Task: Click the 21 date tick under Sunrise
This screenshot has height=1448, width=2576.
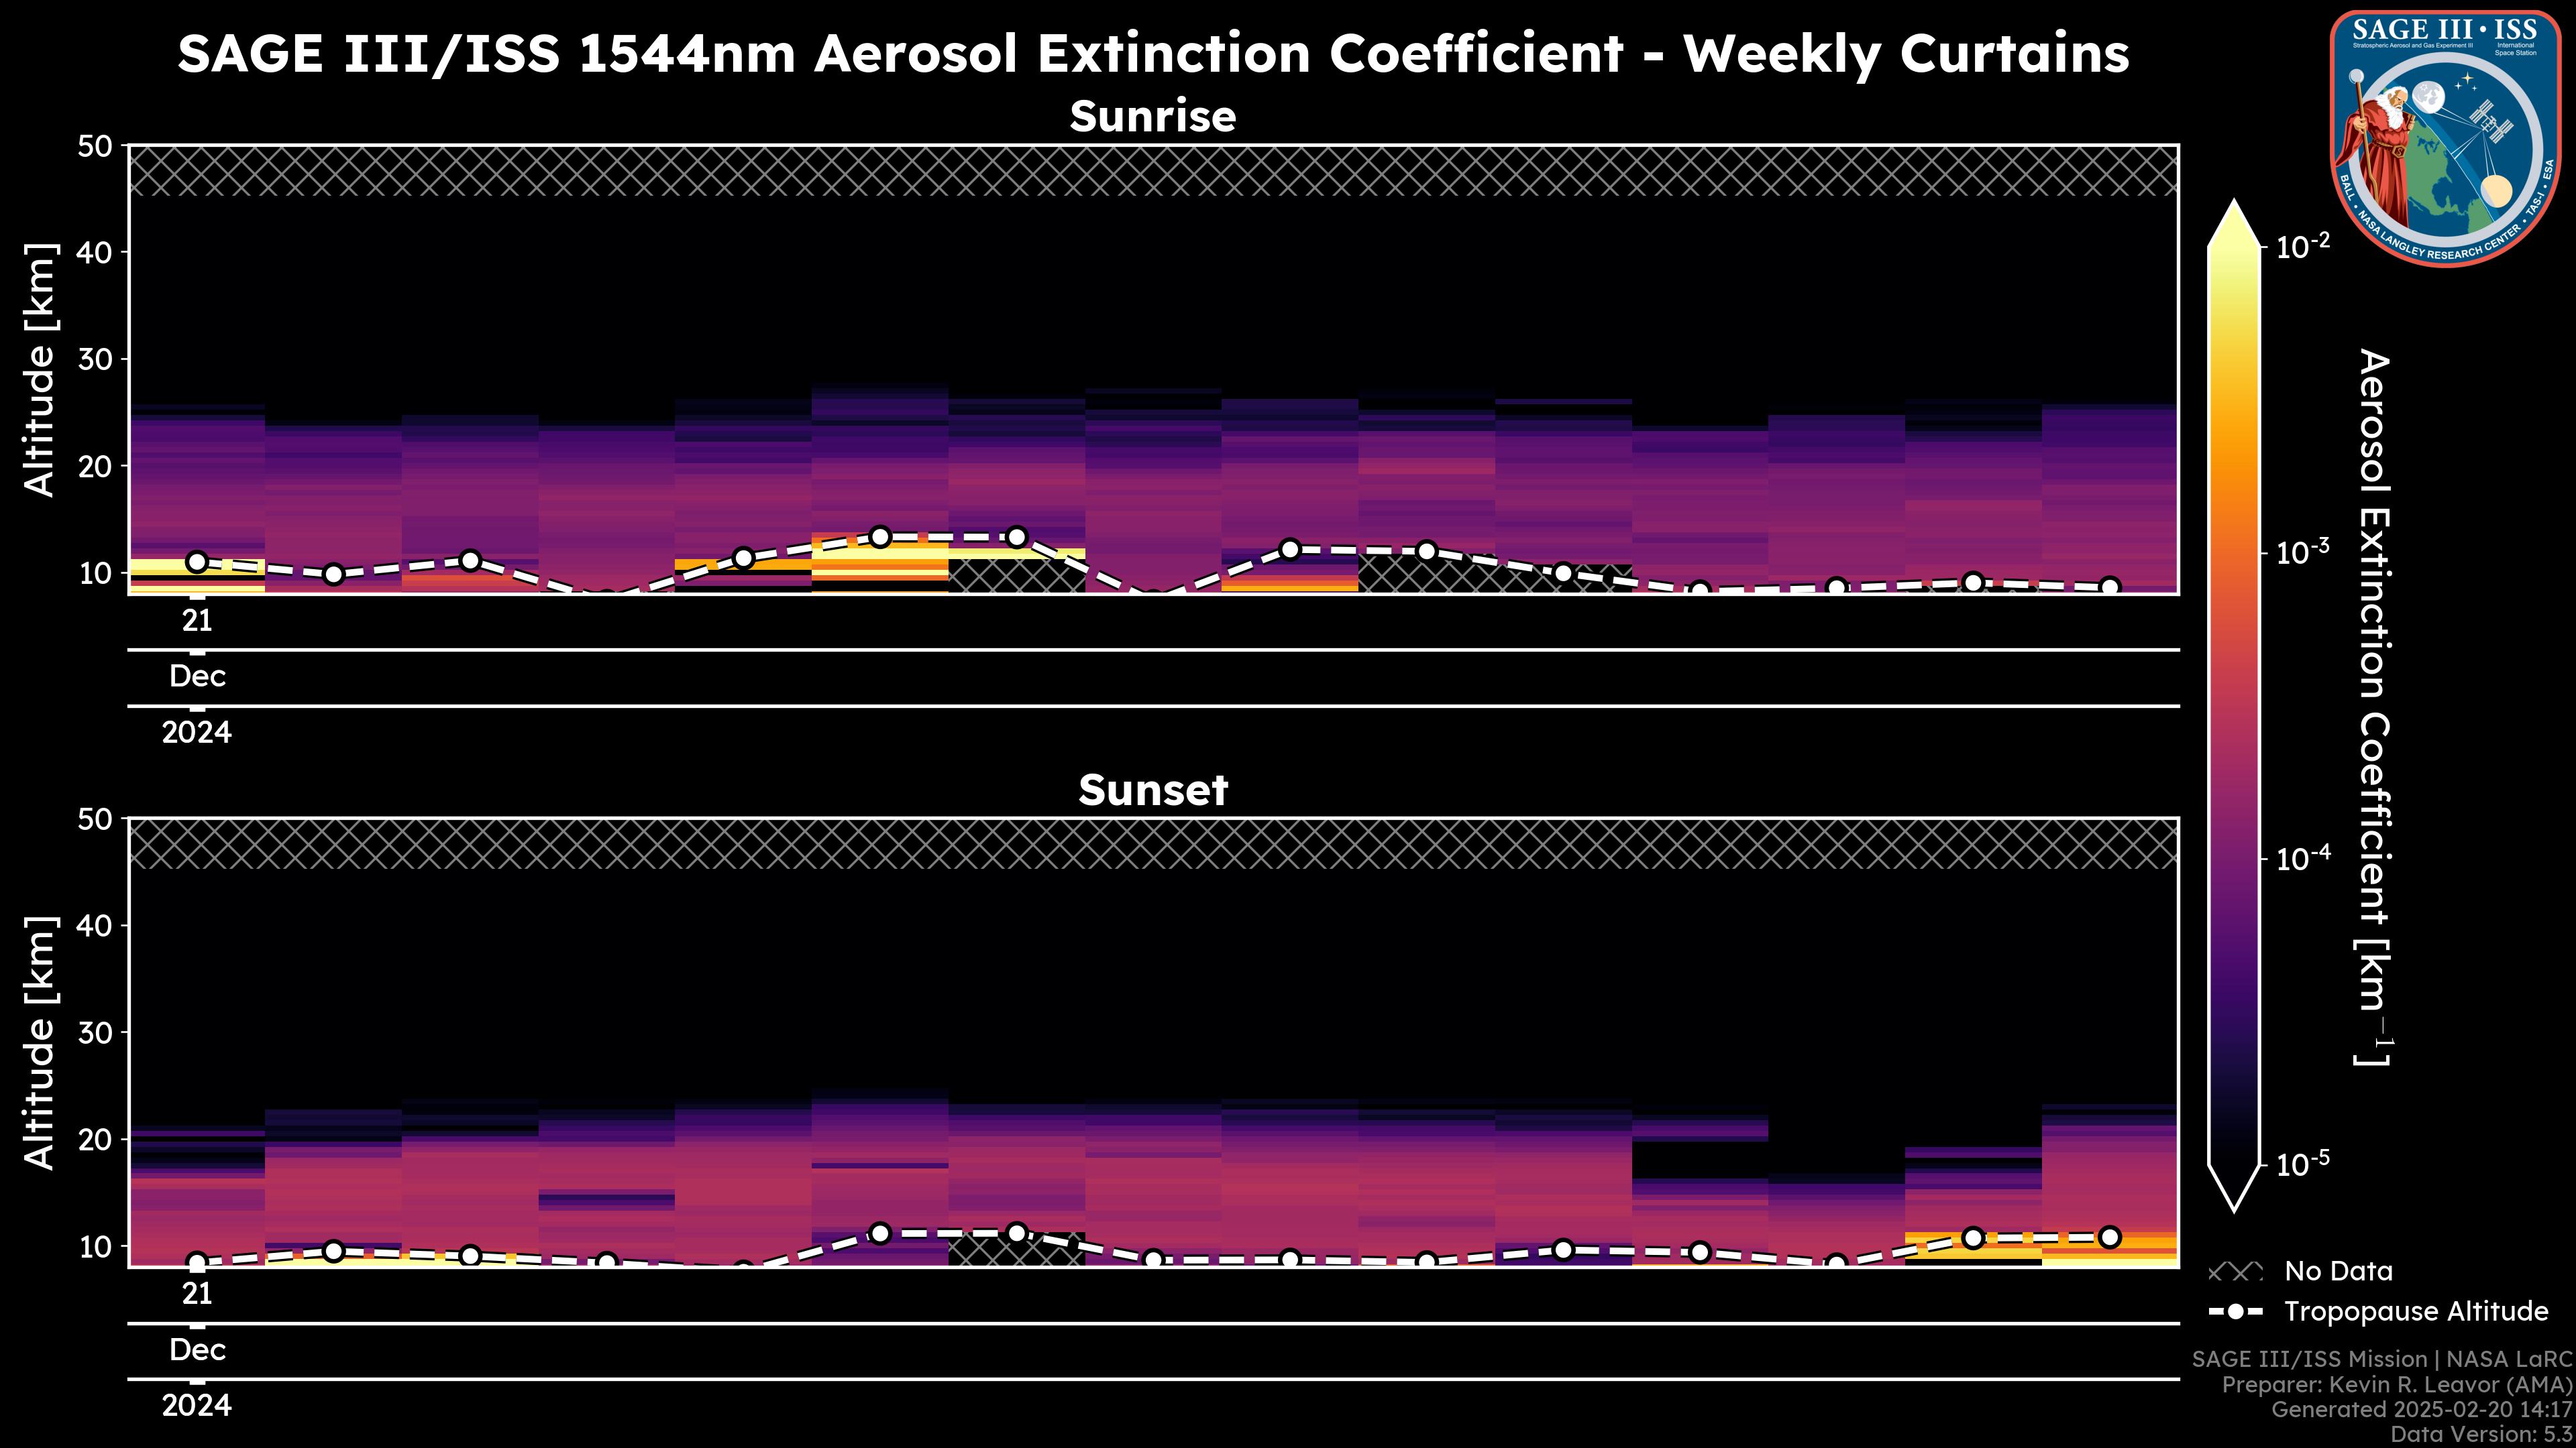Action: 197,621
